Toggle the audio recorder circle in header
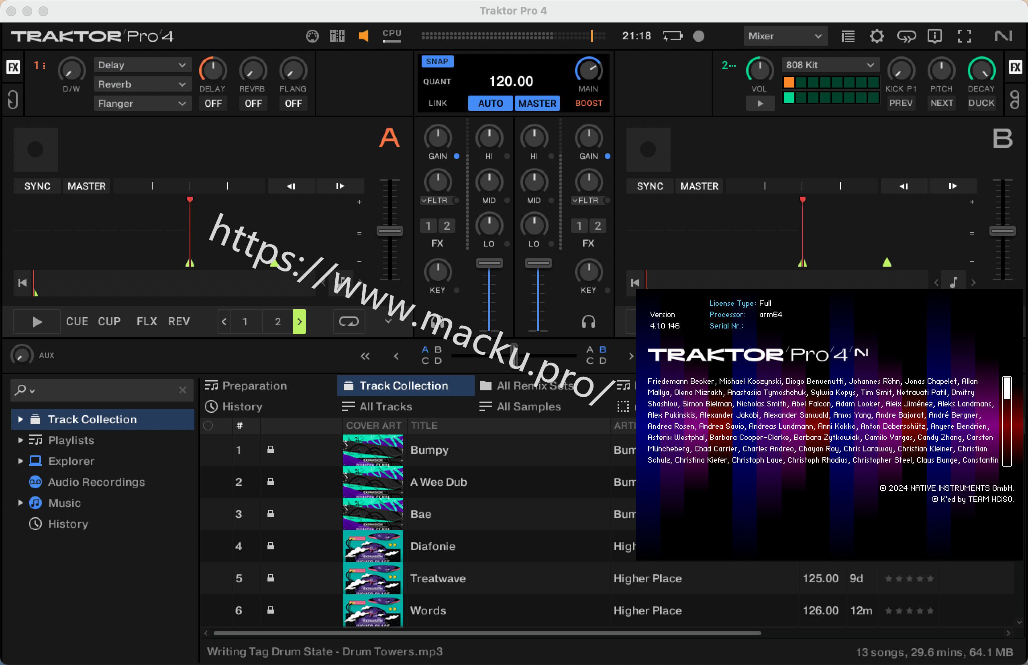Image resolution: width=1028 pixels, height=665 pixels. (x=698, y=36)
